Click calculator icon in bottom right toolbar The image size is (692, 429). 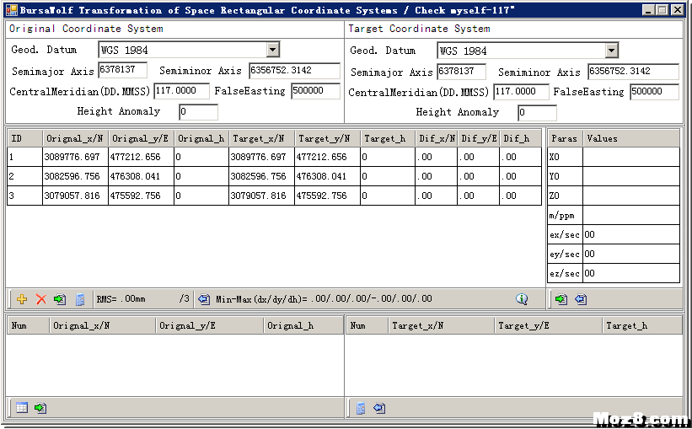[361, 408]
